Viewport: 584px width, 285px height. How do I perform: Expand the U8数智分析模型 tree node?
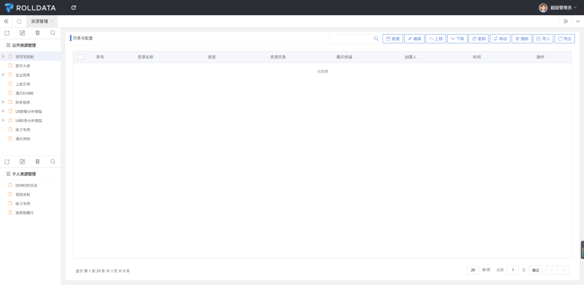click(x=4, y=111)
